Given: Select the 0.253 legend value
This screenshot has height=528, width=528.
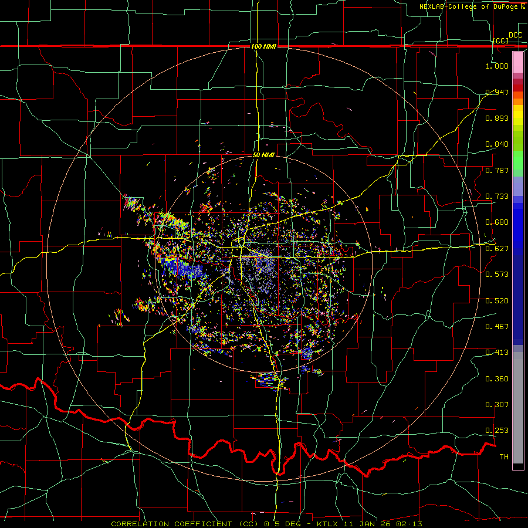Looking at the screenshot, I should click(497, 431).
